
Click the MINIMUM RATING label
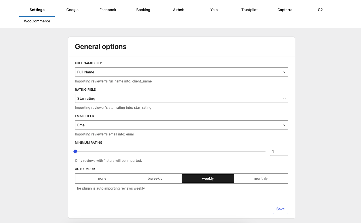[89, 143]
